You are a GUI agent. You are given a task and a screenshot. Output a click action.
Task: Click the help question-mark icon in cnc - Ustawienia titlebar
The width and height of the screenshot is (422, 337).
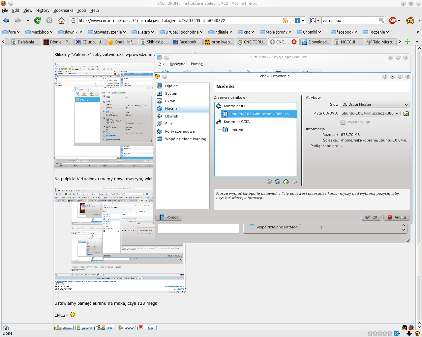click(385, 76)
